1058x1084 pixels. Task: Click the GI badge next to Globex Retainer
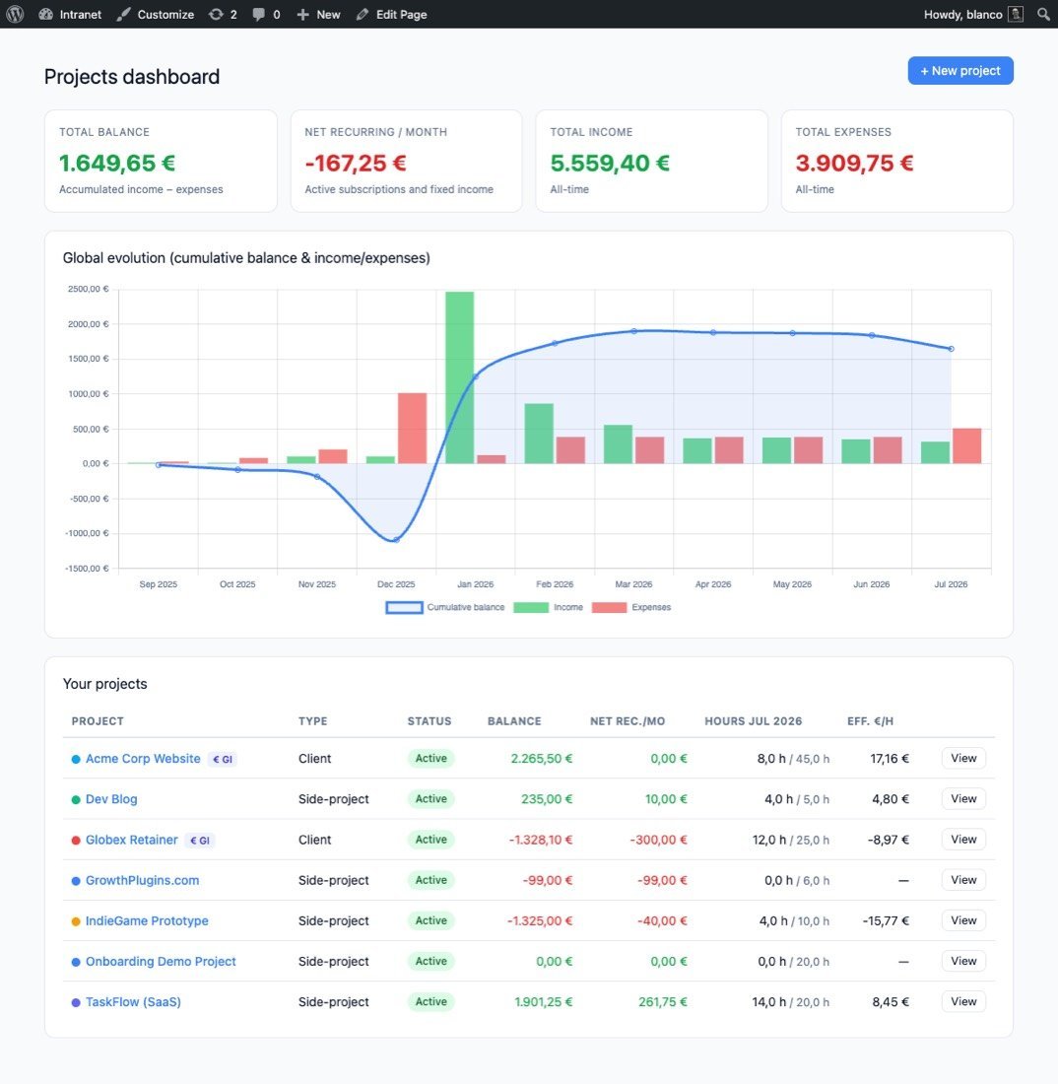tap(200, 841)
